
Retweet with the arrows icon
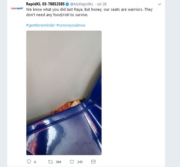[x=50, y=162]
